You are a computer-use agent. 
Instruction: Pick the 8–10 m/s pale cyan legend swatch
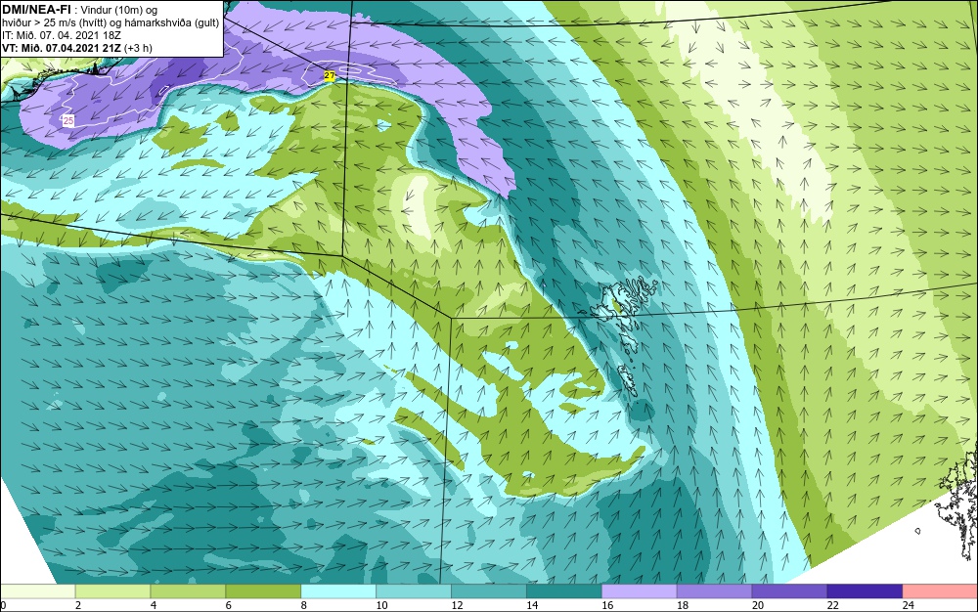338,591
